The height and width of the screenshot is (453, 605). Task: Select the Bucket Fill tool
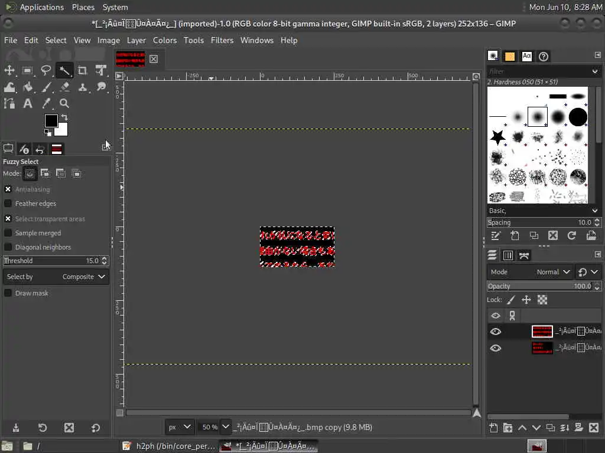click(27, 87)
